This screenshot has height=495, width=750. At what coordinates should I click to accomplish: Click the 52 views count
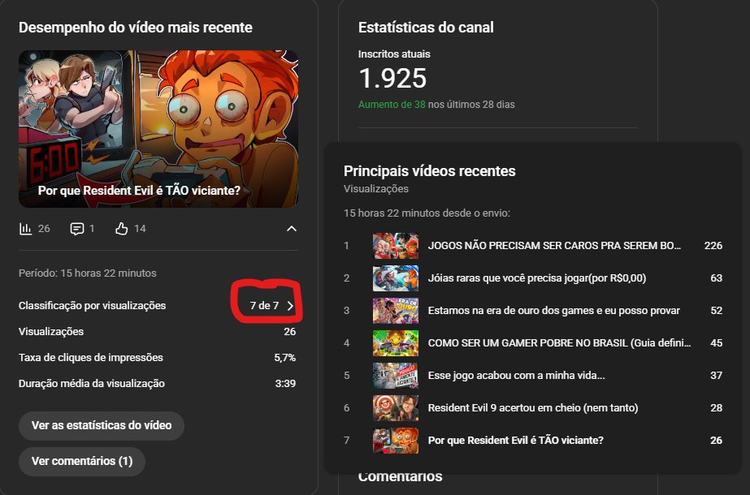tap(716, 311)
